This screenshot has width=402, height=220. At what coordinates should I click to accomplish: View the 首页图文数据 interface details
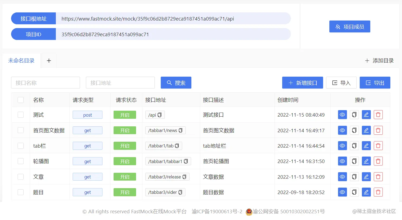coord(342,130)
